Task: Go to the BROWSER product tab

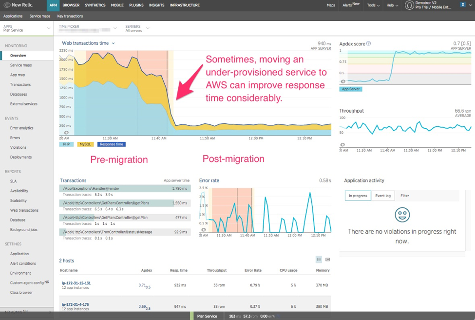Action: pyautogui.click(x=71, y=5)
